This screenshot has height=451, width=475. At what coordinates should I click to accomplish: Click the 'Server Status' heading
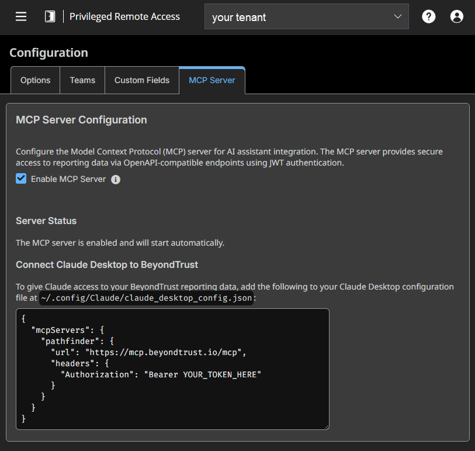click(x=46, y=221)
